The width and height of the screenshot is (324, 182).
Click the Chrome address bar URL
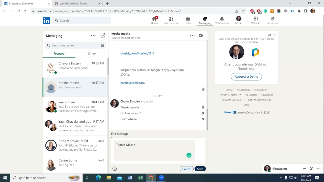(109, 11)
